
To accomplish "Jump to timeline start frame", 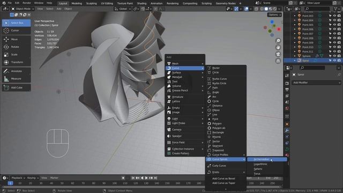I will 133,178.
